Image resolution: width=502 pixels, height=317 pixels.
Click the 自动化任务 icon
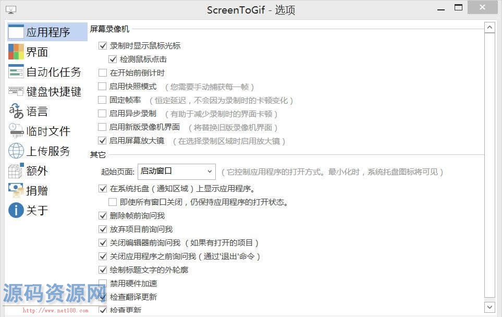pyautogui.click(x=16, y=71)
